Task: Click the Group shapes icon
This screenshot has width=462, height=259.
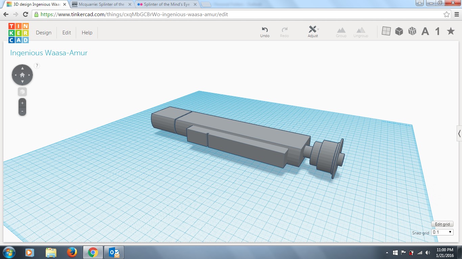Action: point(341,32)
